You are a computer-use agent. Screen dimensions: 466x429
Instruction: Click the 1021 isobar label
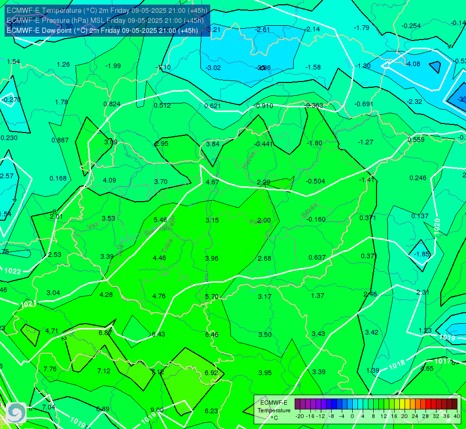(x=29, y=304)
